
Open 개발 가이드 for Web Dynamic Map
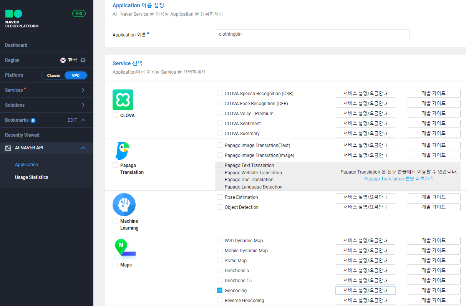click(x=433, y=240)
